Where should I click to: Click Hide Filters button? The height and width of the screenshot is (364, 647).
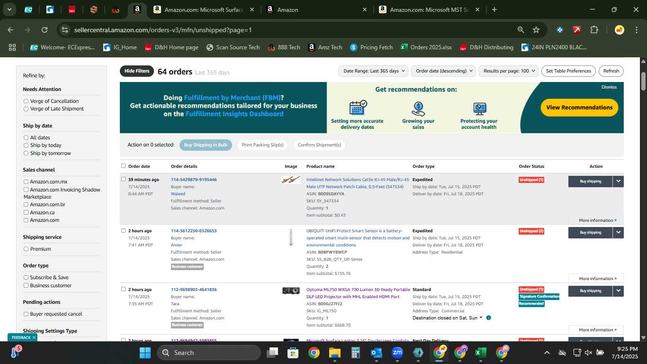[137, 71]
